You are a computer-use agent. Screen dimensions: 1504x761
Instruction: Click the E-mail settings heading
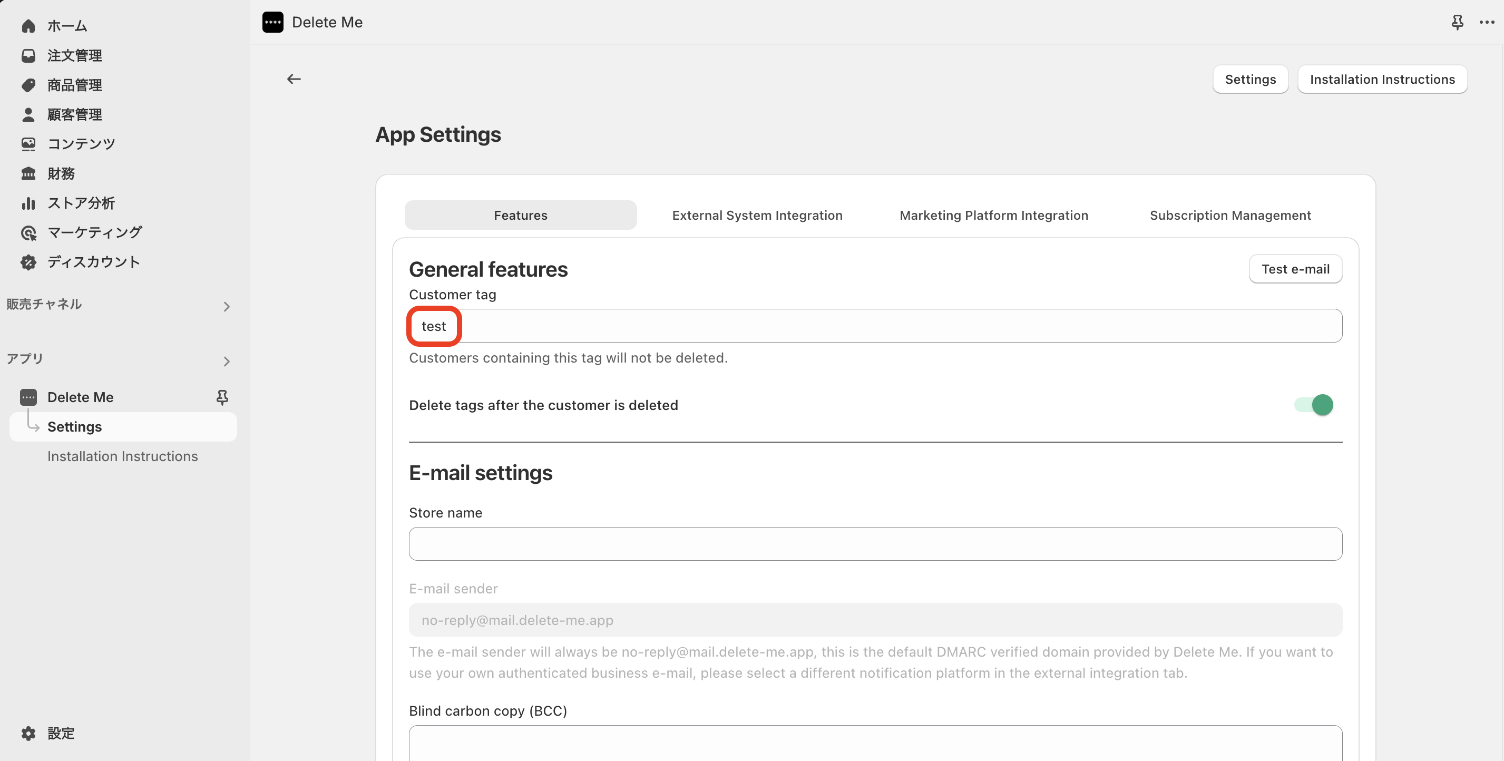click(481, 473)
